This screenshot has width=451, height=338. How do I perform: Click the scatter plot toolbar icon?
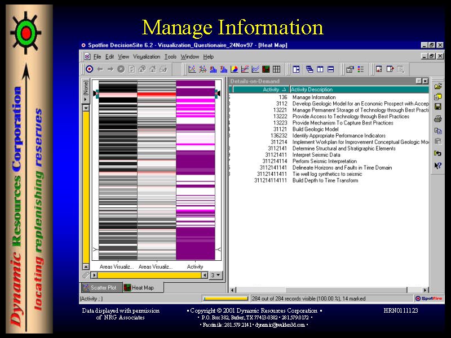click(192, 69)
